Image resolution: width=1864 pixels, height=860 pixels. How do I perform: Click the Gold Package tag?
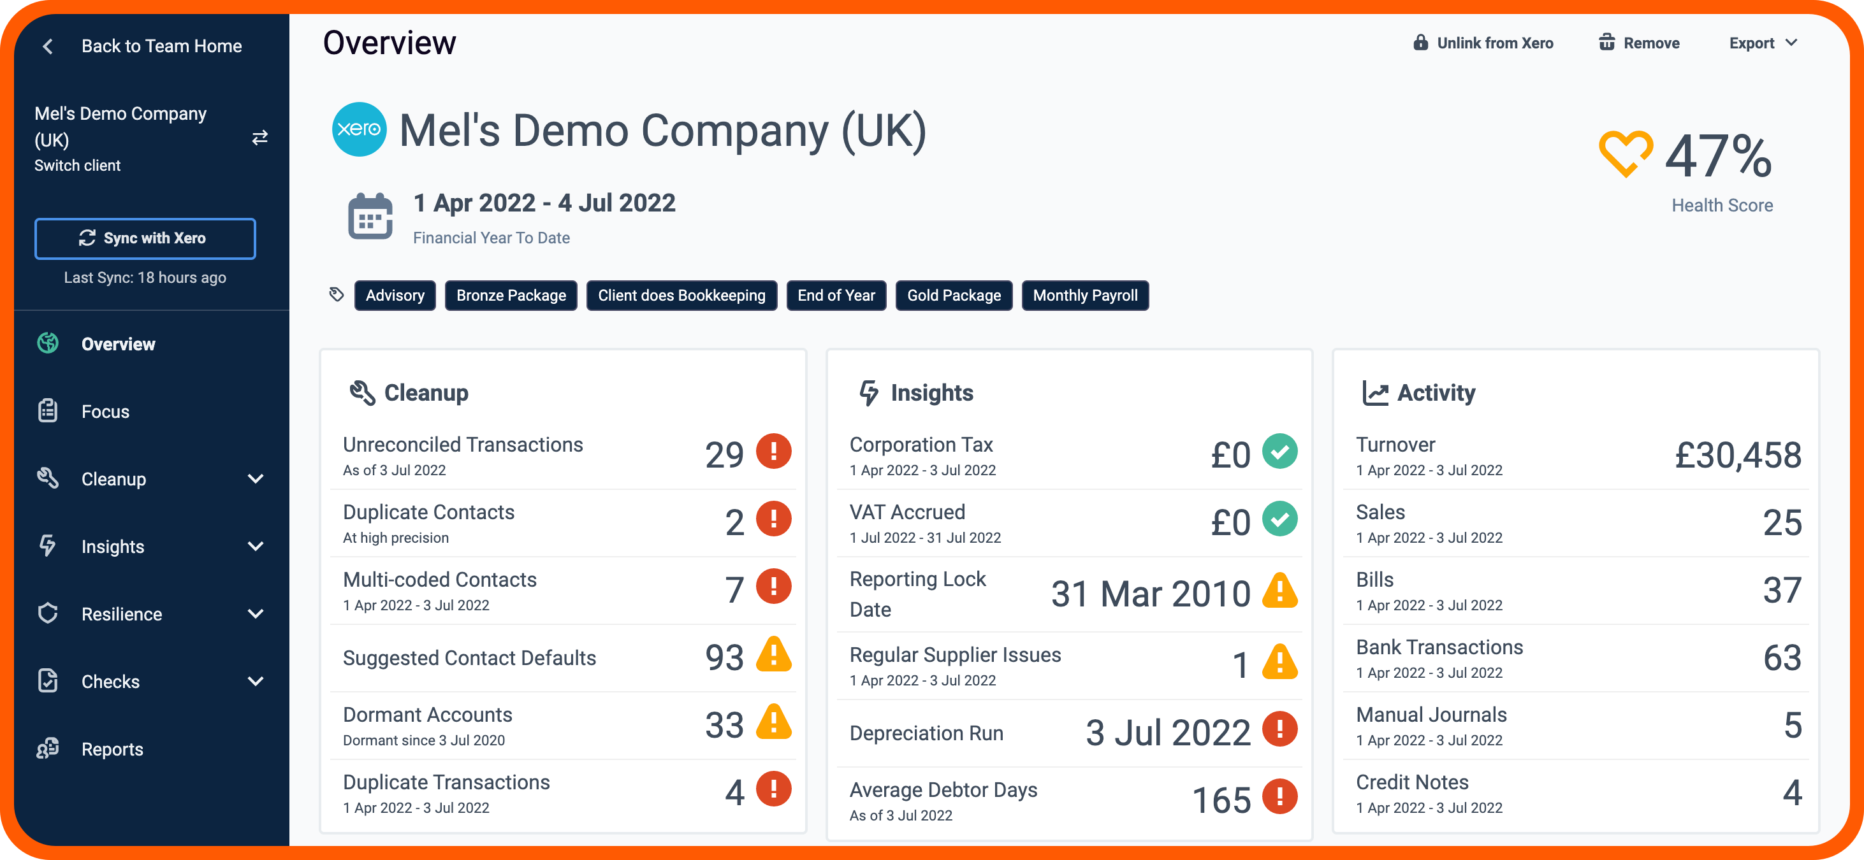[954, 295]
